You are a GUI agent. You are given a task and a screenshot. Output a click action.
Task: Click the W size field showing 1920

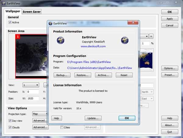pos(32,98)
